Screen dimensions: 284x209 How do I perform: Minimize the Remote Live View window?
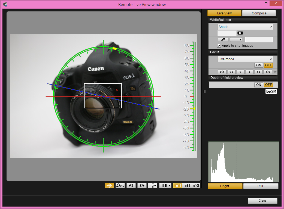click(x=259, y=4)
